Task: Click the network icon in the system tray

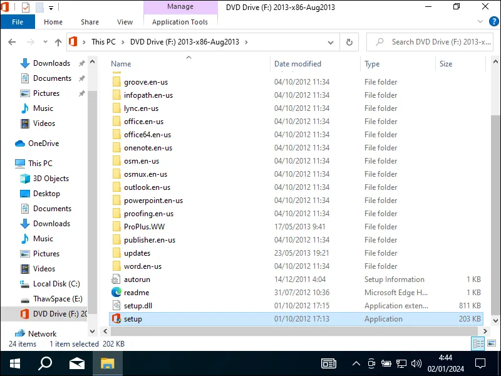Action: [x=401, y=363]
